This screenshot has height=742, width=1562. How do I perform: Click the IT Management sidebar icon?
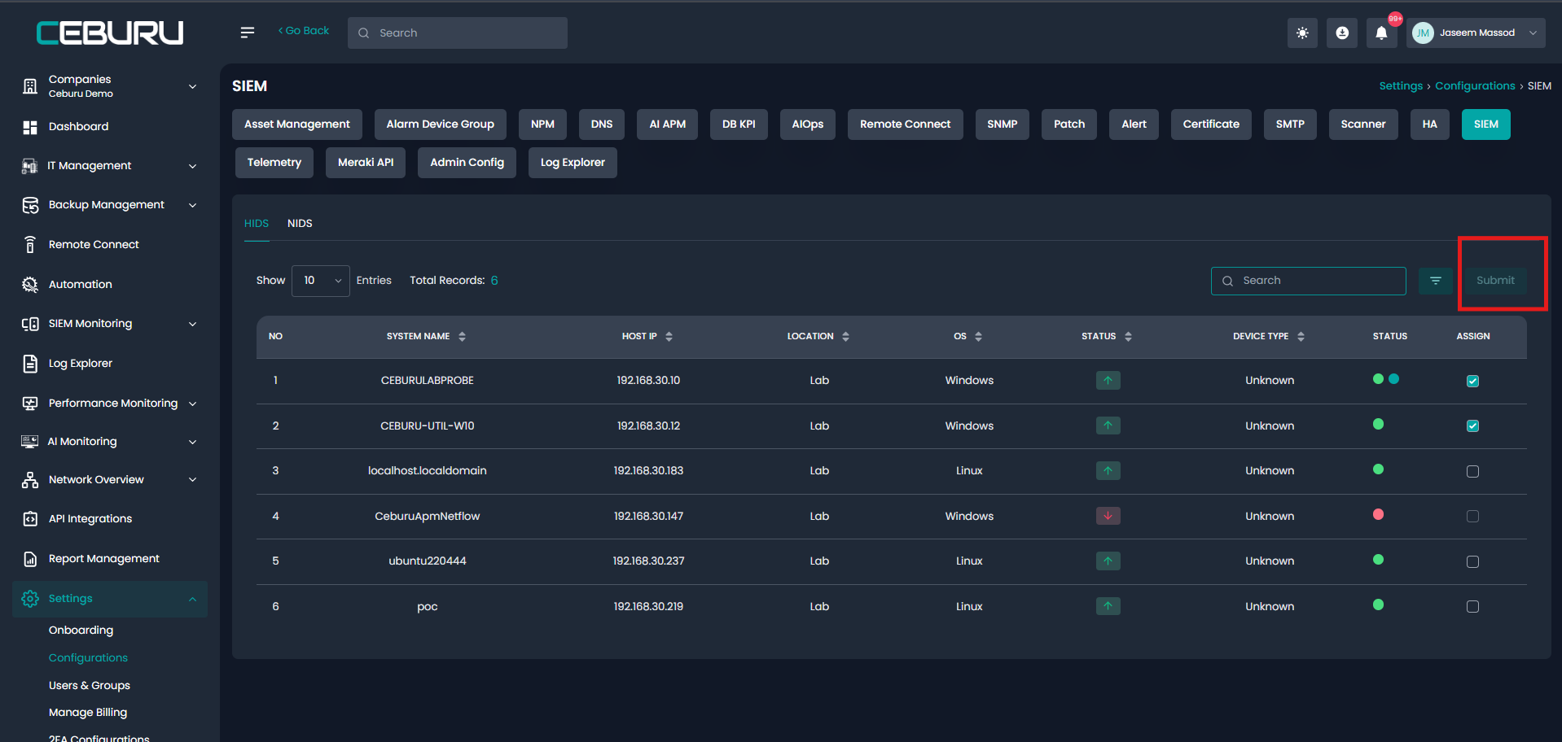(30, 166)
